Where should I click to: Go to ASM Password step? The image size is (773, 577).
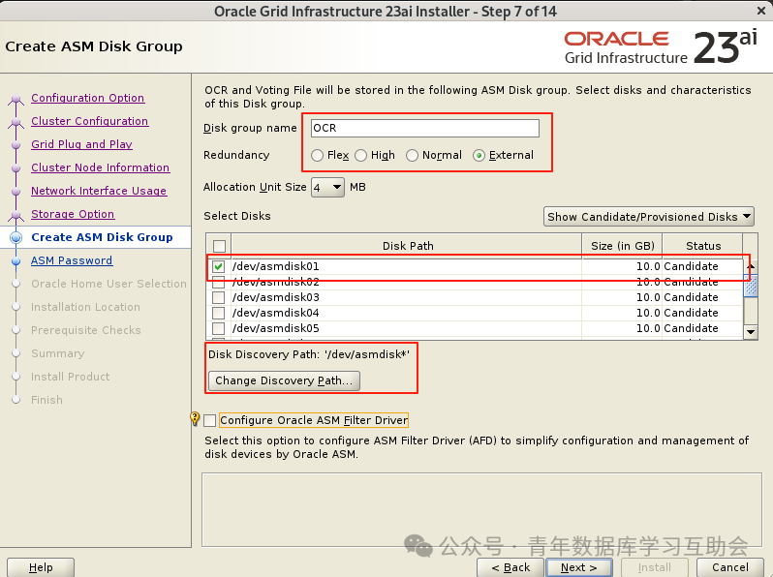pyautogui.click(x=72, y=260)
